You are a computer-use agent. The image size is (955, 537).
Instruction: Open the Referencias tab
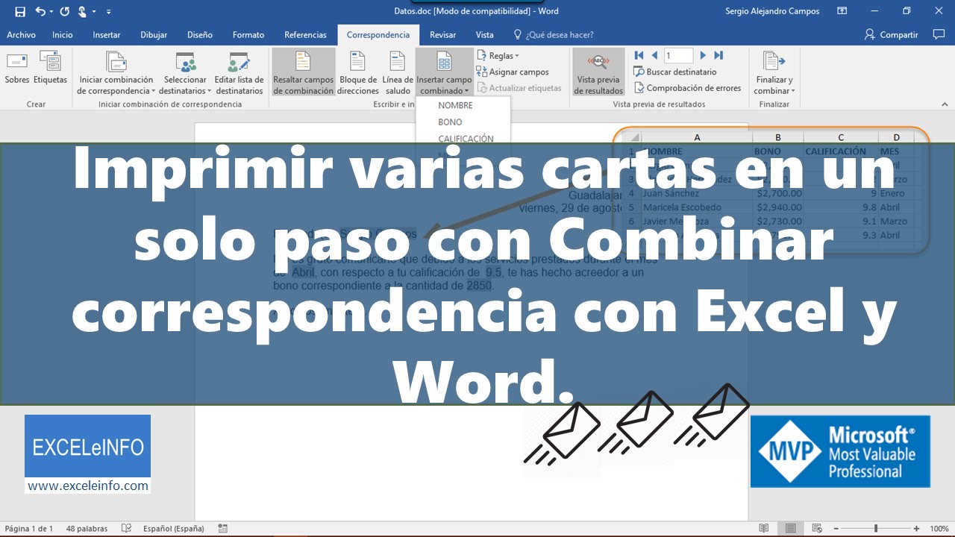[x=305, y=34]
